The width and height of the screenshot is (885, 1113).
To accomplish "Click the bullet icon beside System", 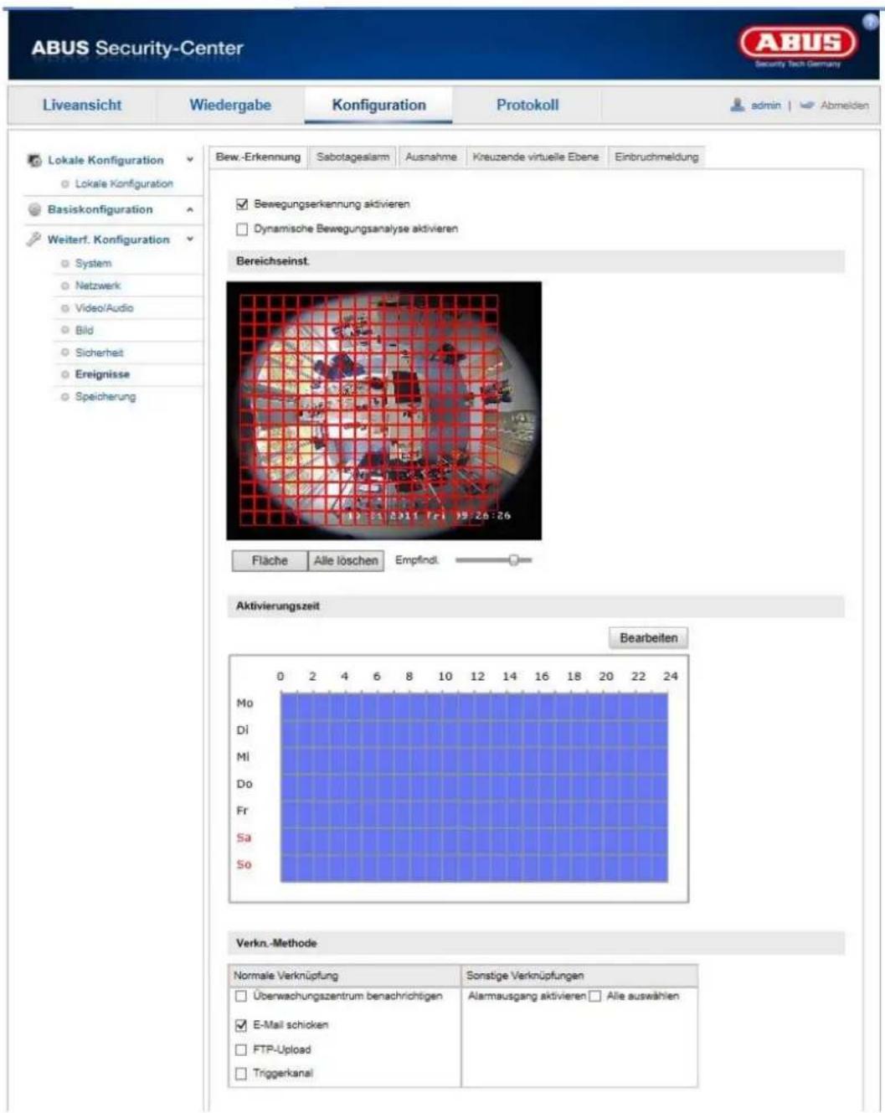I will pyautogui.click(x=64, y=264).
